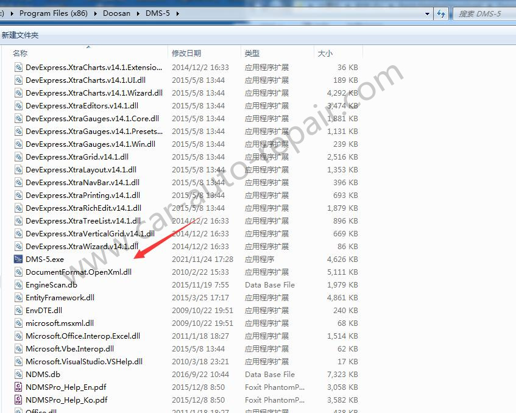This screenshot has width=516, height=413.
Task: Select the file named DMS-5.exe
Action: coord(44,259)
